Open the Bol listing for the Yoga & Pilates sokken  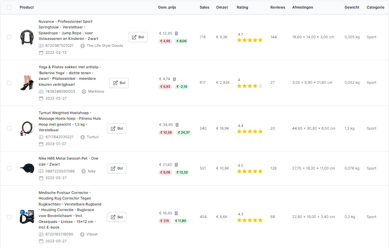119,82
